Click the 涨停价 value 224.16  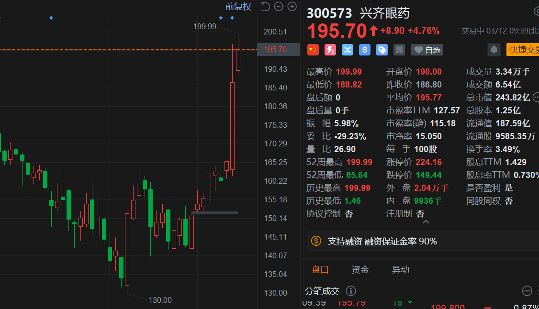click(x=428, y=162)
